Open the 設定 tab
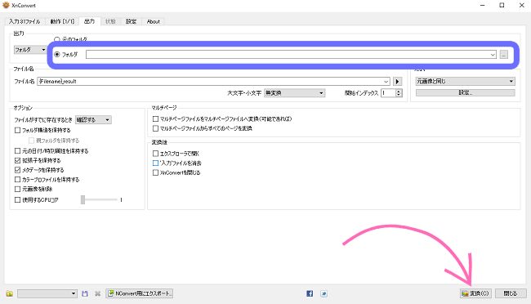 coord(131,21)
